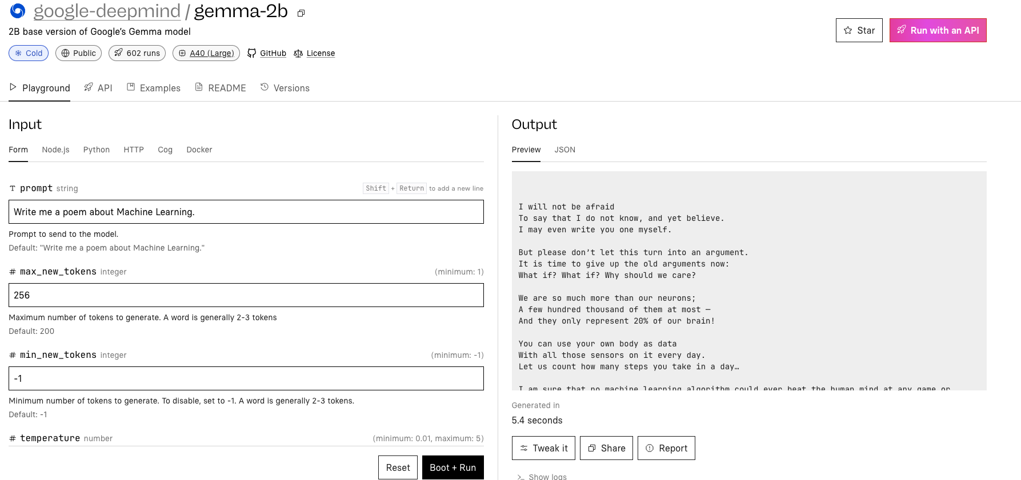Click the A40 (Large) hardware badge
This screenshot has height=480, width=1021.
coord(206,53)
